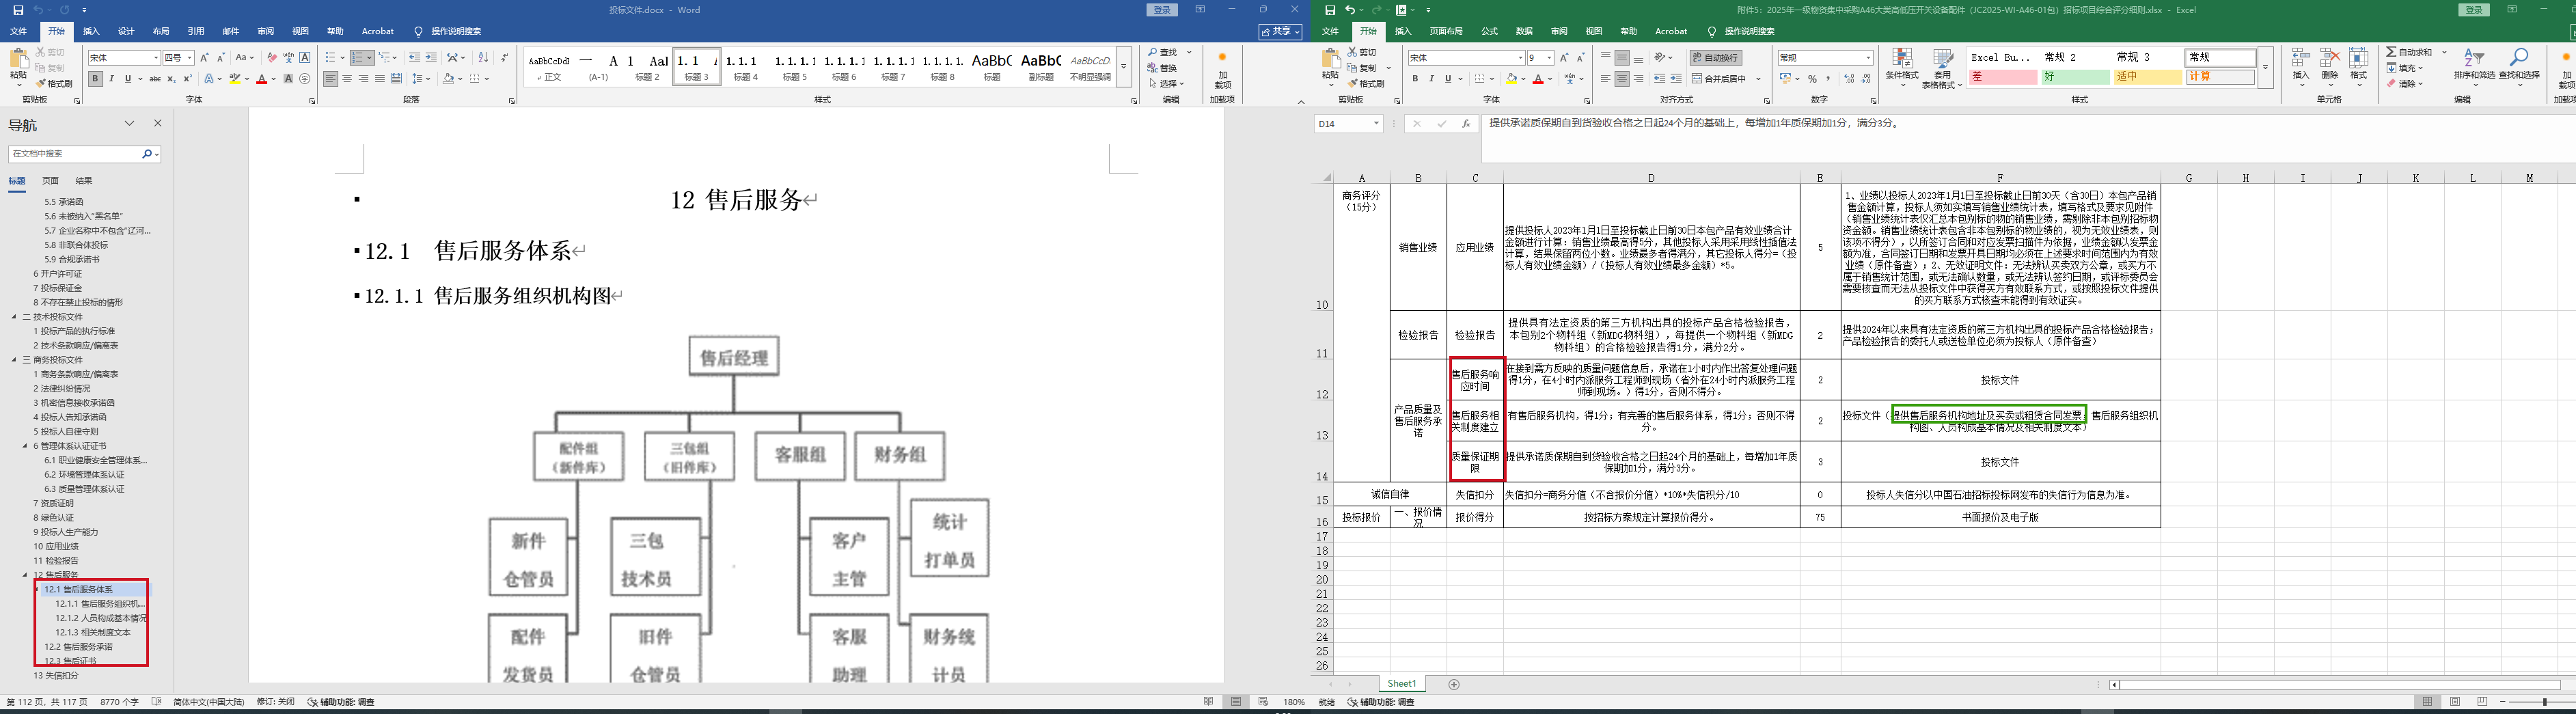Open the Word 布局 ribbon tab

(161, 32)
